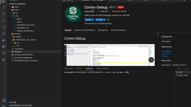Viewport: 191px width, 107px height.
Task: Open the Repository resource link
Action: tap(166, 53)
